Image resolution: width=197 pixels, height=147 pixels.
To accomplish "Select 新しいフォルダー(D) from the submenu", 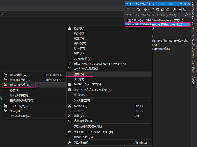I will [21, 85].
